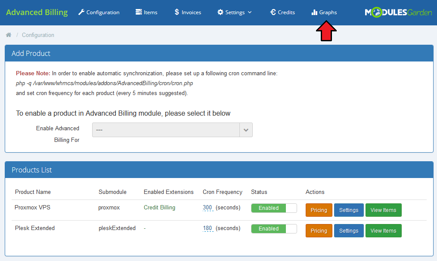The image size is (437, 261).
Task: Click the Actions column header
Action: [x=315, y=192]
